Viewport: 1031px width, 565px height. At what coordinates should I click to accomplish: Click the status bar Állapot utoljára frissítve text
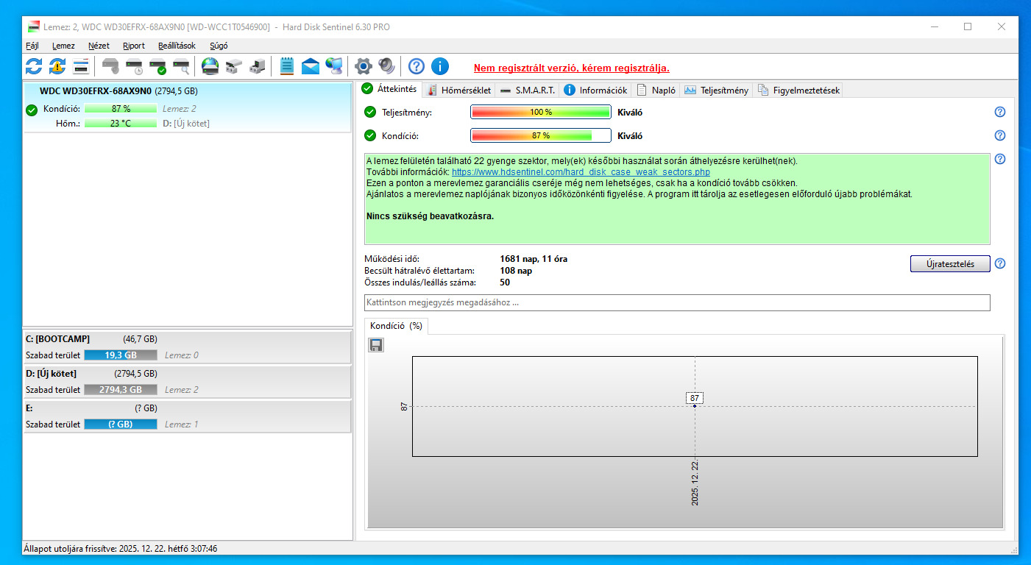click(x=121, y=549)
